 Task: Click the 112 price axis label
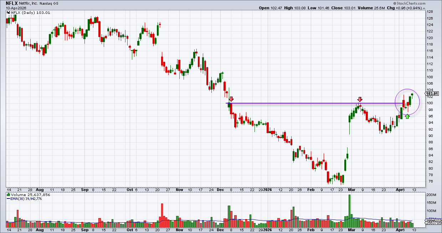pyautogui.click(x=430, y=64)
